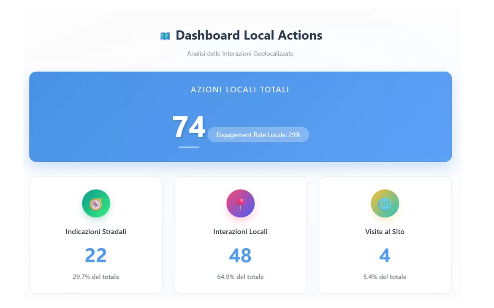Click the 'Analisi delle Interazioni Geolocalizzate' subtitle
The width and height of the screenshot is (494, 308).
(x=240, y=54)
